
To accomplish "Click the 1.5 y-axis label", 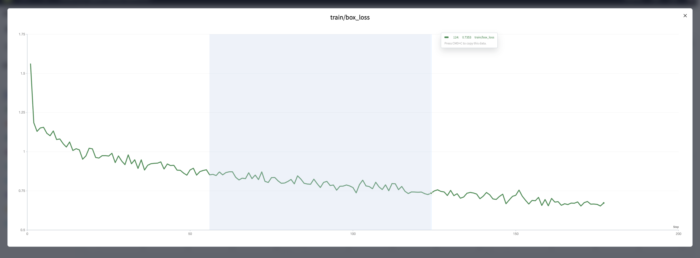I will pos(23,73).
